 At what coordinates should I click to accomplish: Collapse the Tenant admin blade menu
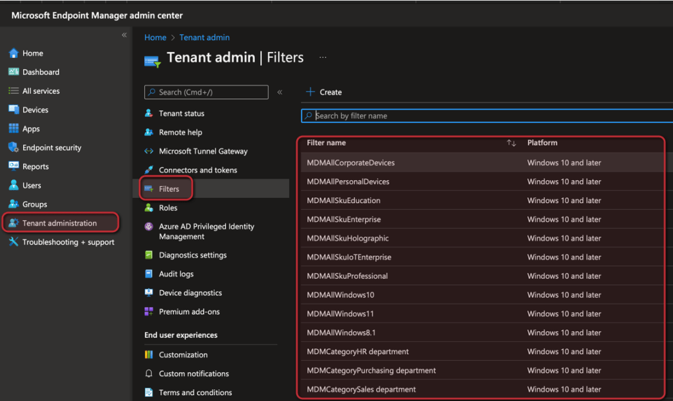pos(280,92)
